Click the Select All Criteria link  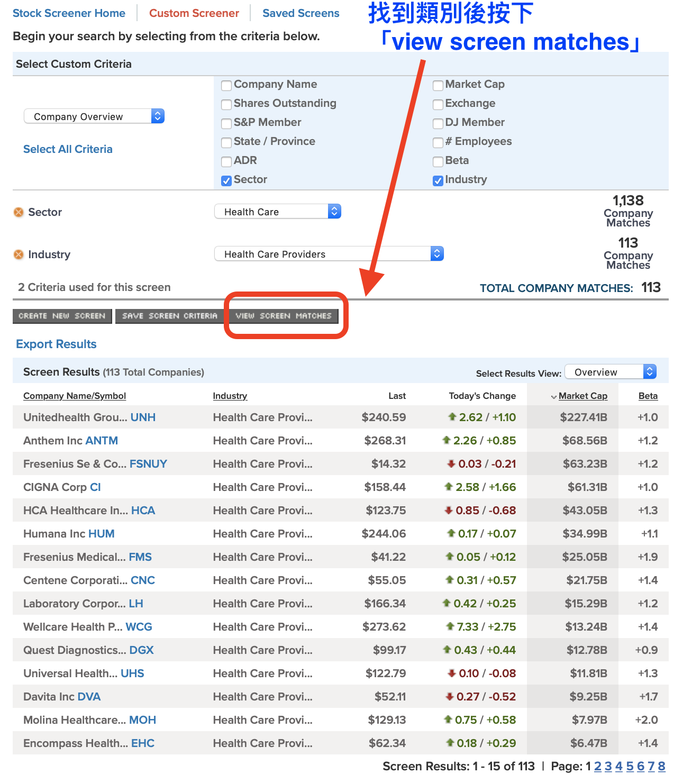pyautogui.click(x=68, y=149)
